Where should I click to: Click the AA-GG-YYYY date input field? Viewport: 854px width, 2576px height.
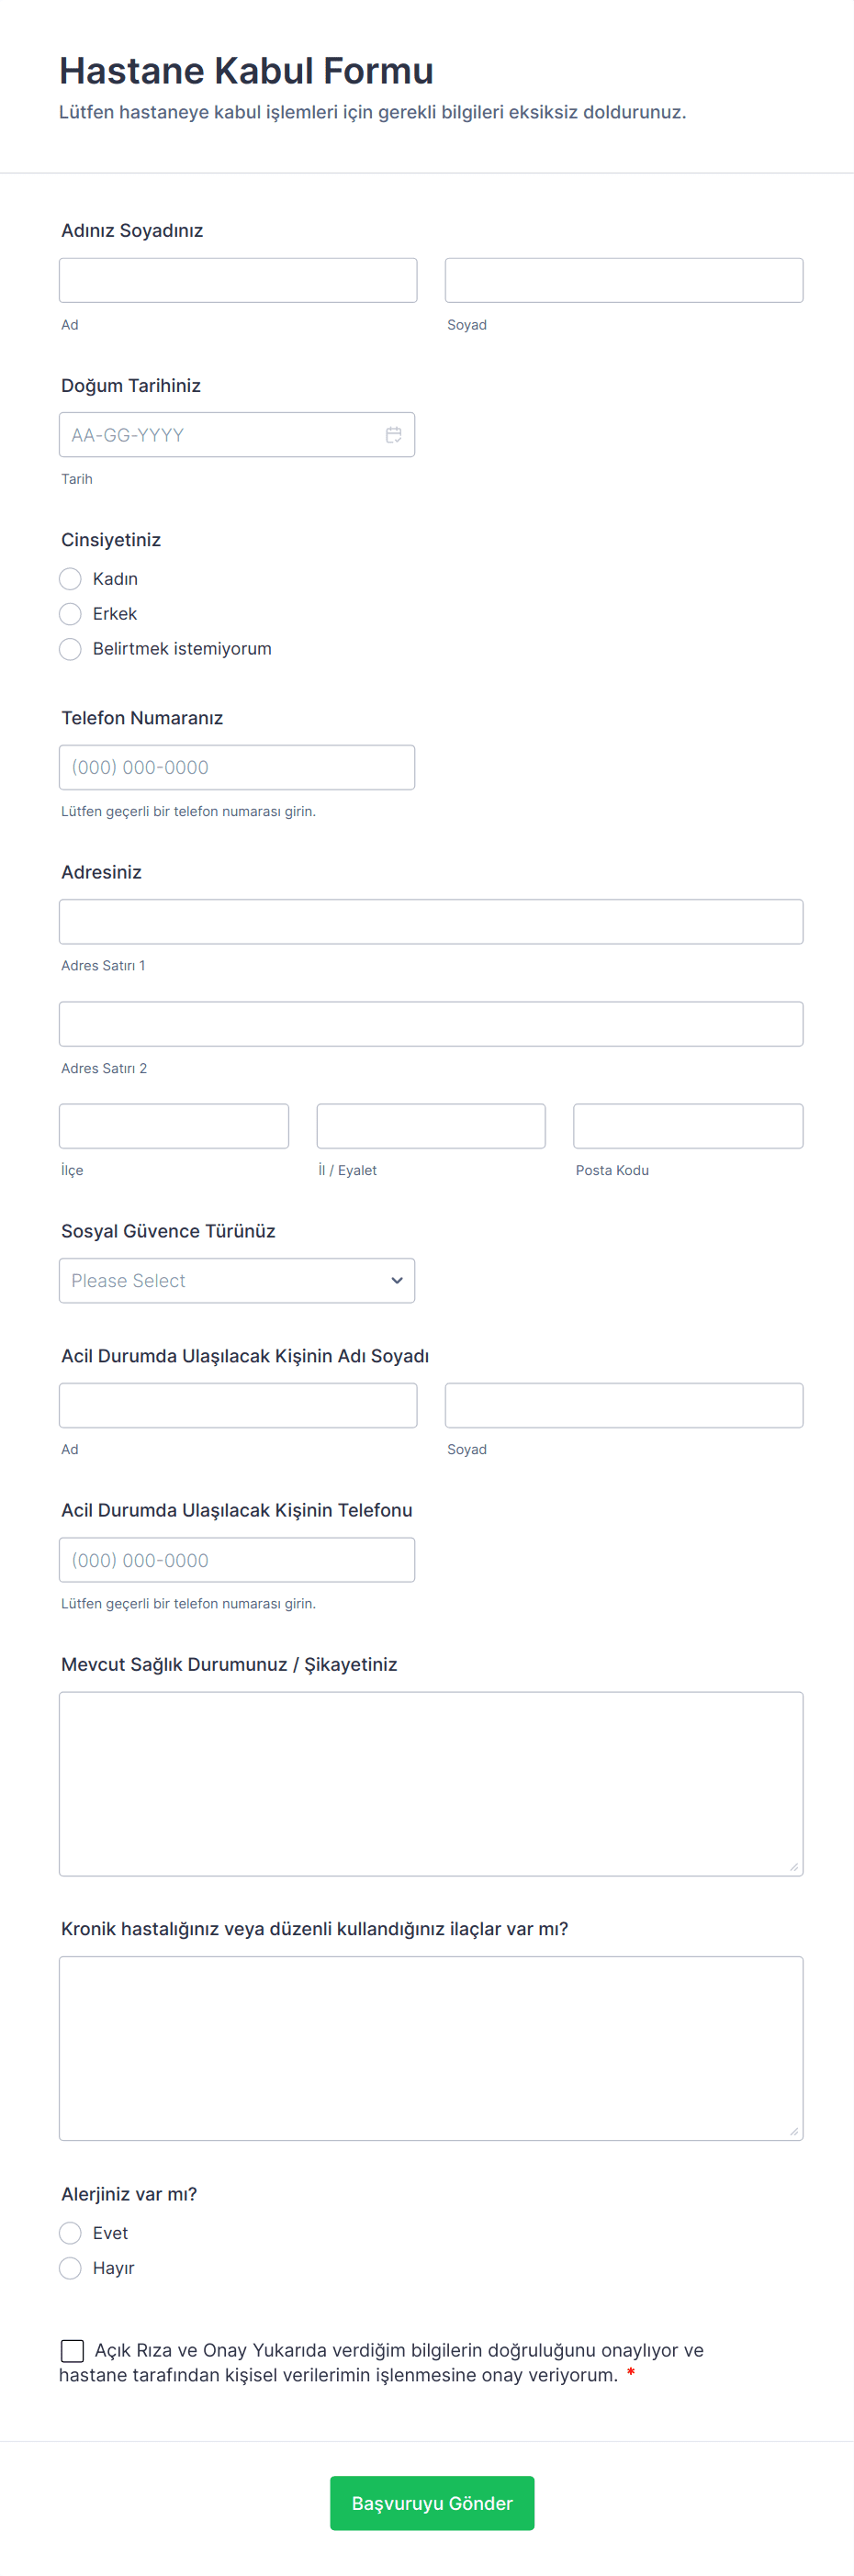237,435
